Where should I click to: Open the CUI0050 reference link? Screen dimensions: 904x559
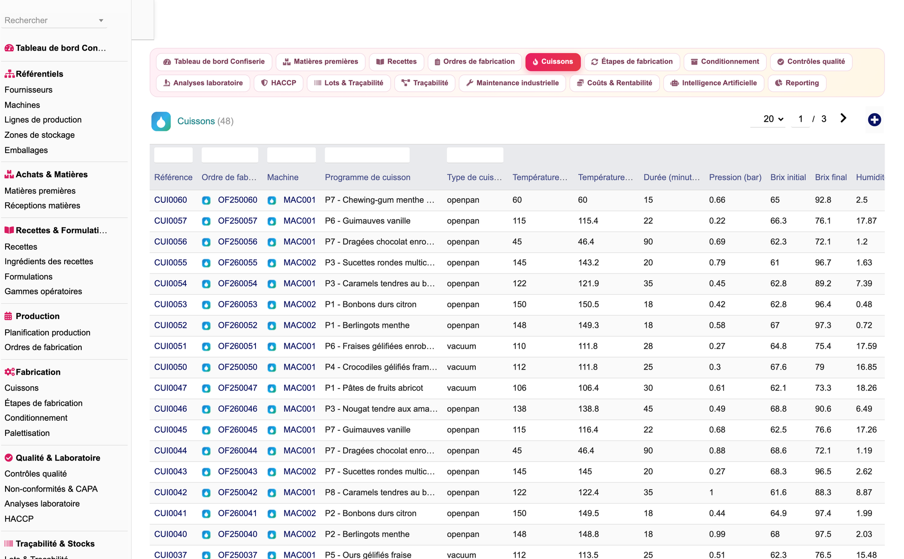pos(170,367)
